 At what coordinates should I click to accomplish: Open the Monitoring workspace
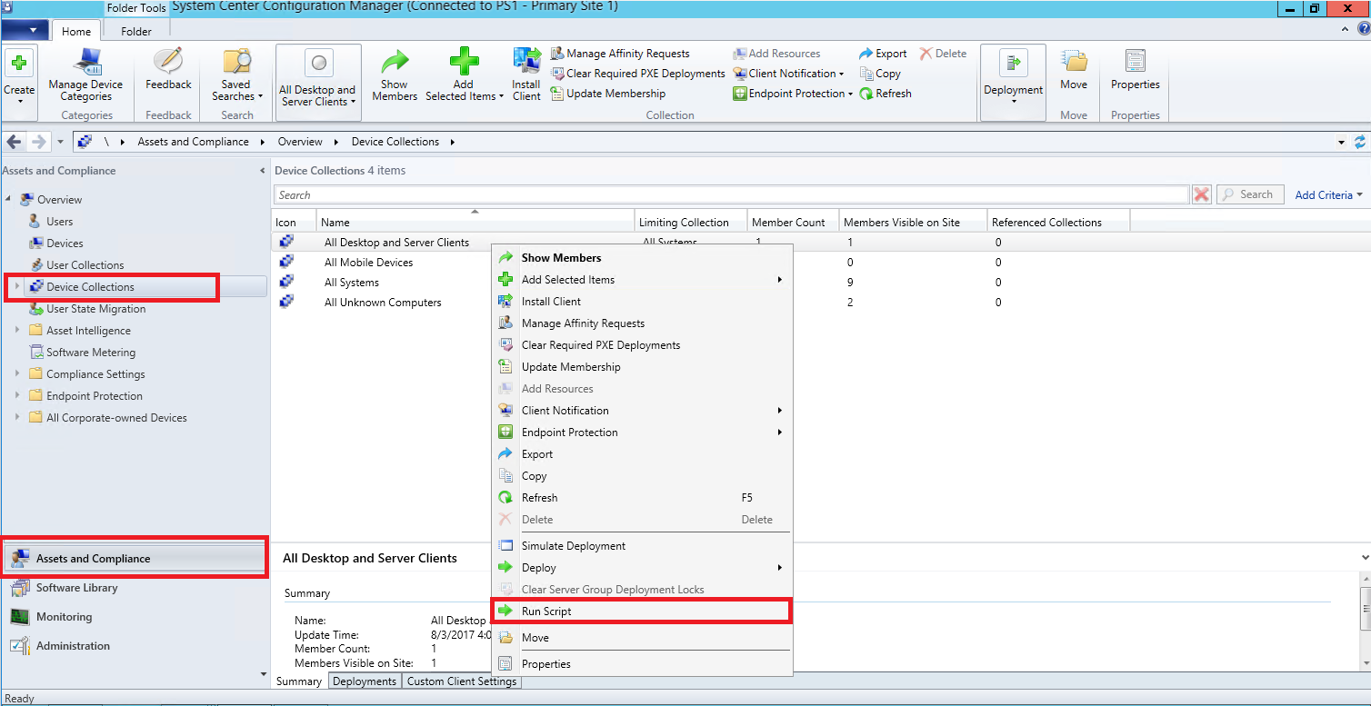[135, 617]
